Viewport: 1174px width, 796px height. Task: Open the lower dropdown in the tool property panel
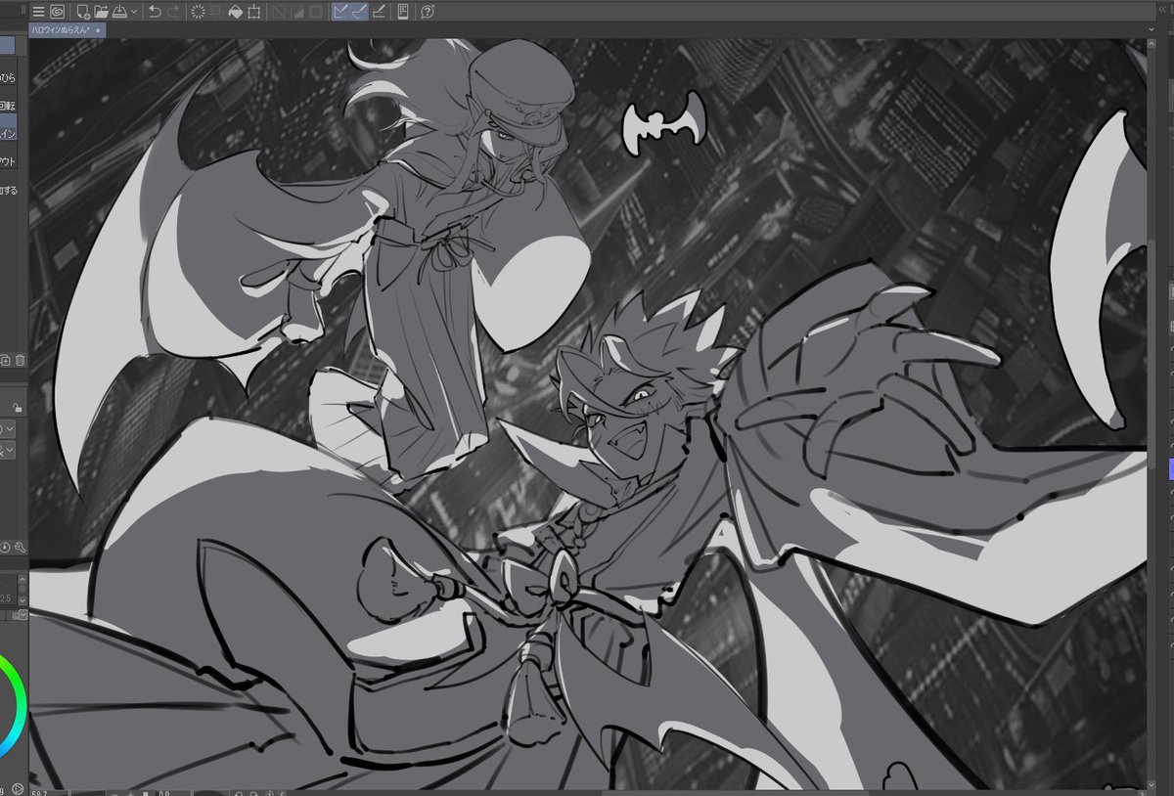click(x=8, y=450)
